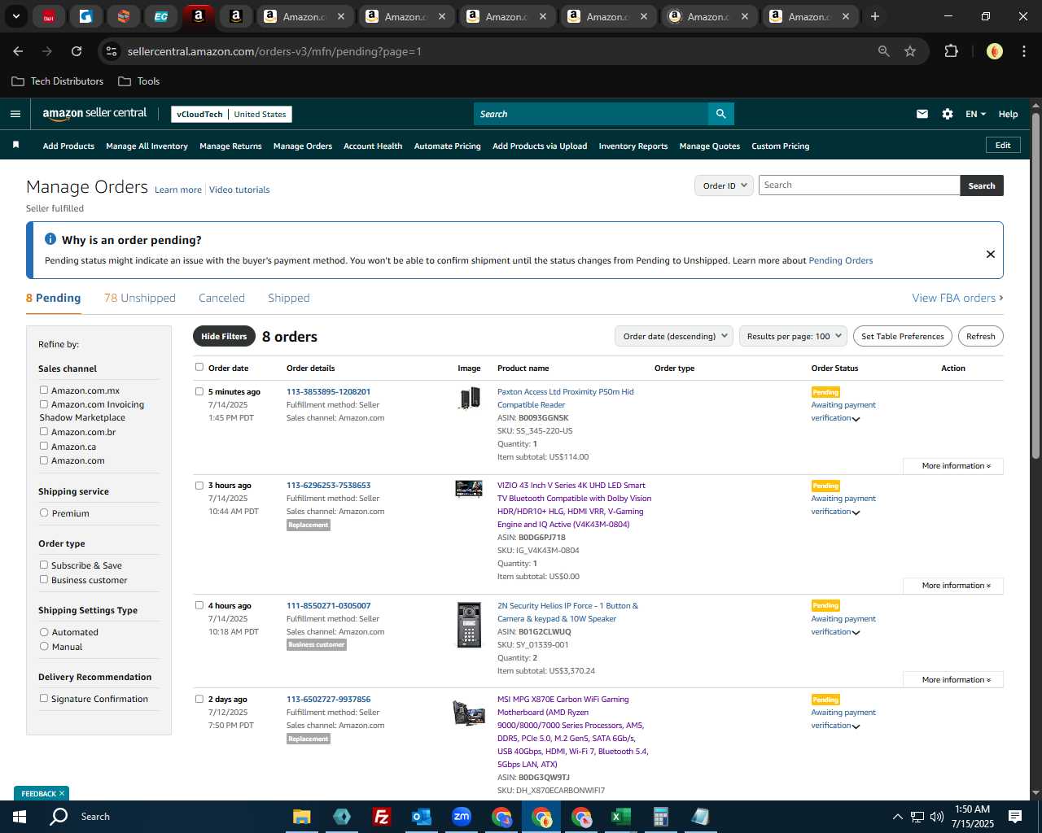
Task: Open Manage Returns menu item
Action: tap(230, 146)
